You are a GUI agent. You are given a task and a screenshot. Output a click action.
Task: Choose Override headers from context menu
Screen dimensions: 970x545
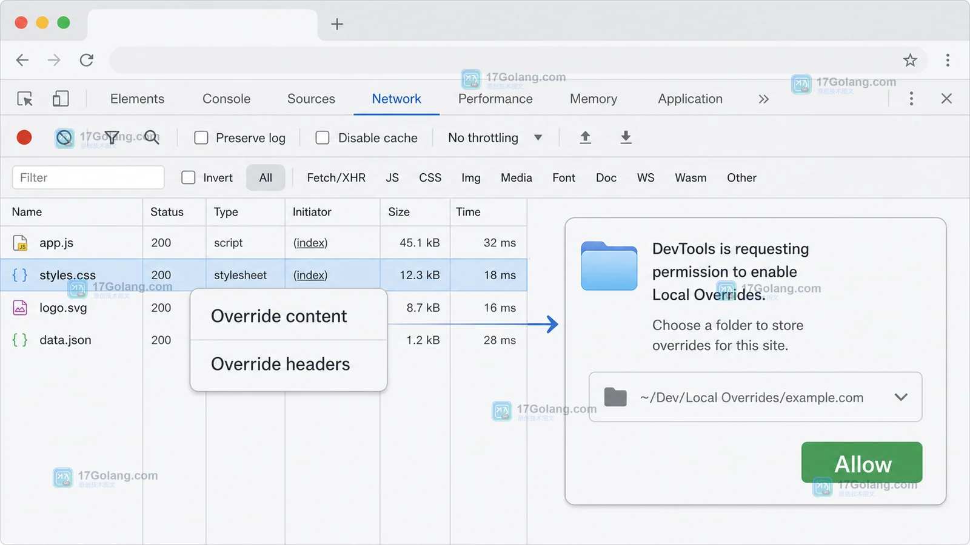click(x=289, y=364)
